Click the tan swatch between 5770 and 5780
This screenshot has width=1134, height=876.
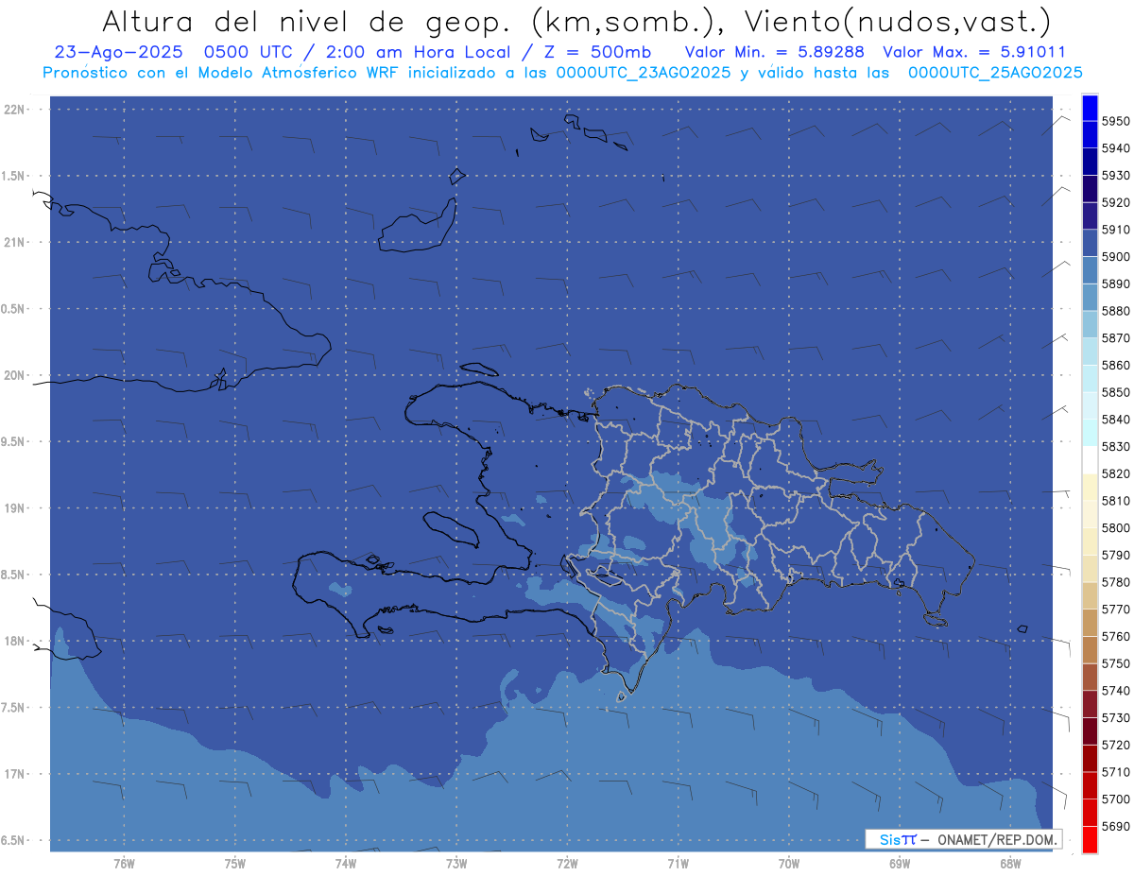coord(1090,595)
